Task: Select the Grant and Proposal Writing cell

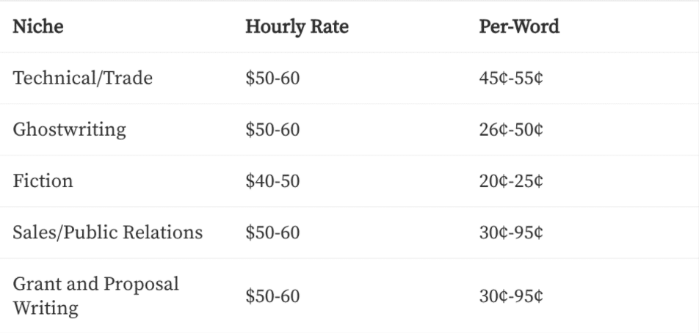Action: 95,296
